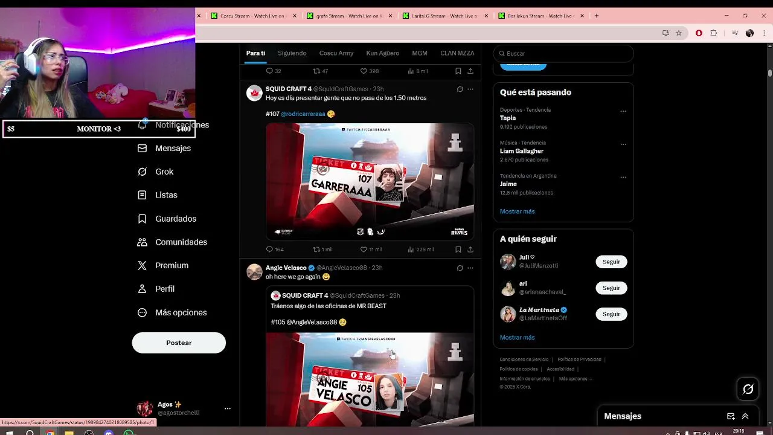Image resolution: width=773 pixels, height=435 pixels.
Task: Open Chrome three-dot menu
Action: tap(764, 33)
